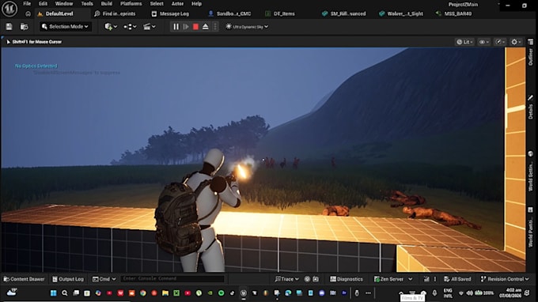The height and width of the screenshot is (302, 538).
Task: Click the Save All browse icon
Action: [24, 26]
